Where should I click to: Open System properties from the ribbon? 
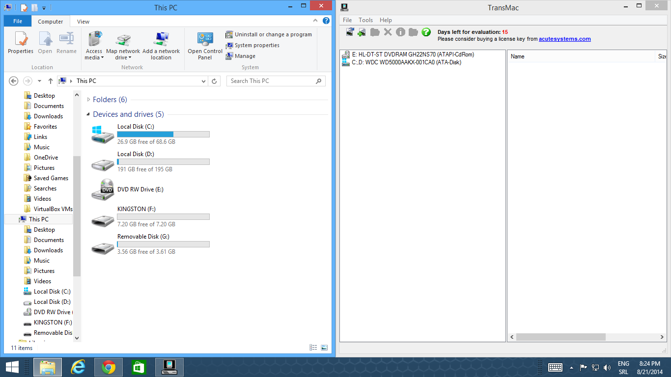[x=252, y=45]
